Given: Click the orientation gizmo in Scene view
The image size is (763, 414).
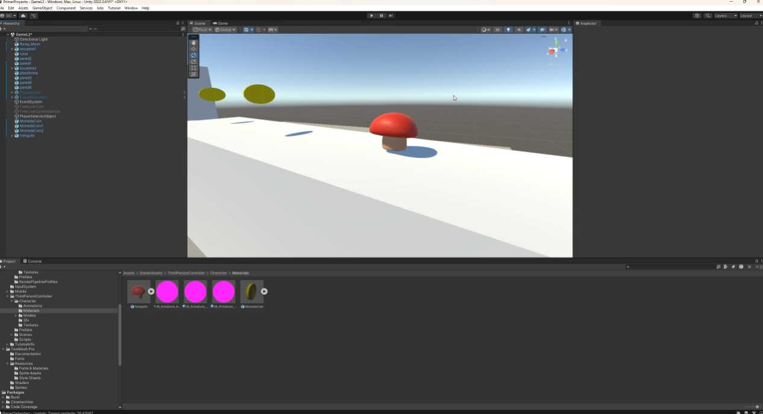Looking at the screenshot, I should pyautogui.click(x=556, y=49).
